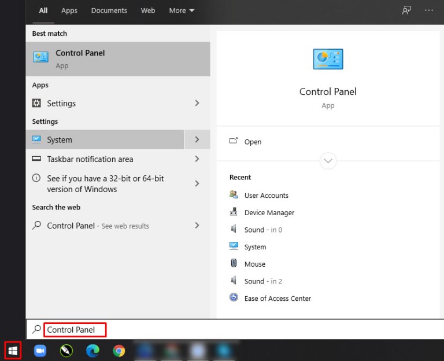Open the feedback icon in the header

pos(406,10)
